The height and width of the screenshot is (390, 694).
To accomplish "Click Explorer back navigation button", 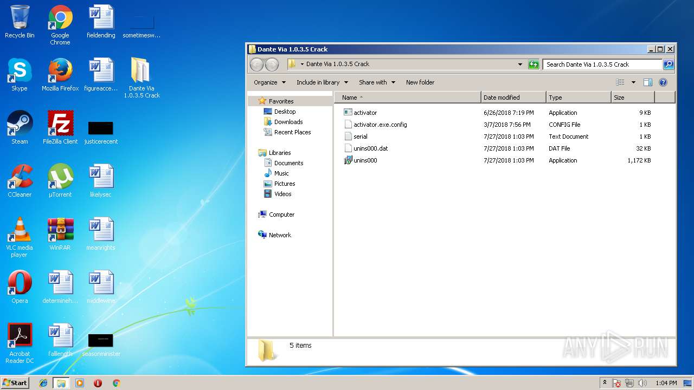I will pyautogui.click(x=256, y=64).
